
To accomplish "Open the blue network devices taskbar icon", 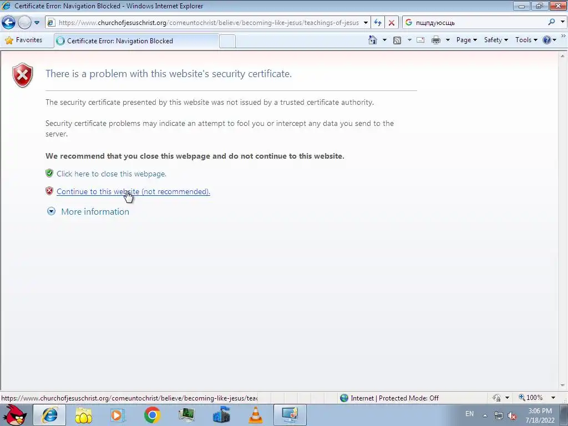I will click(x=221, y=415).
